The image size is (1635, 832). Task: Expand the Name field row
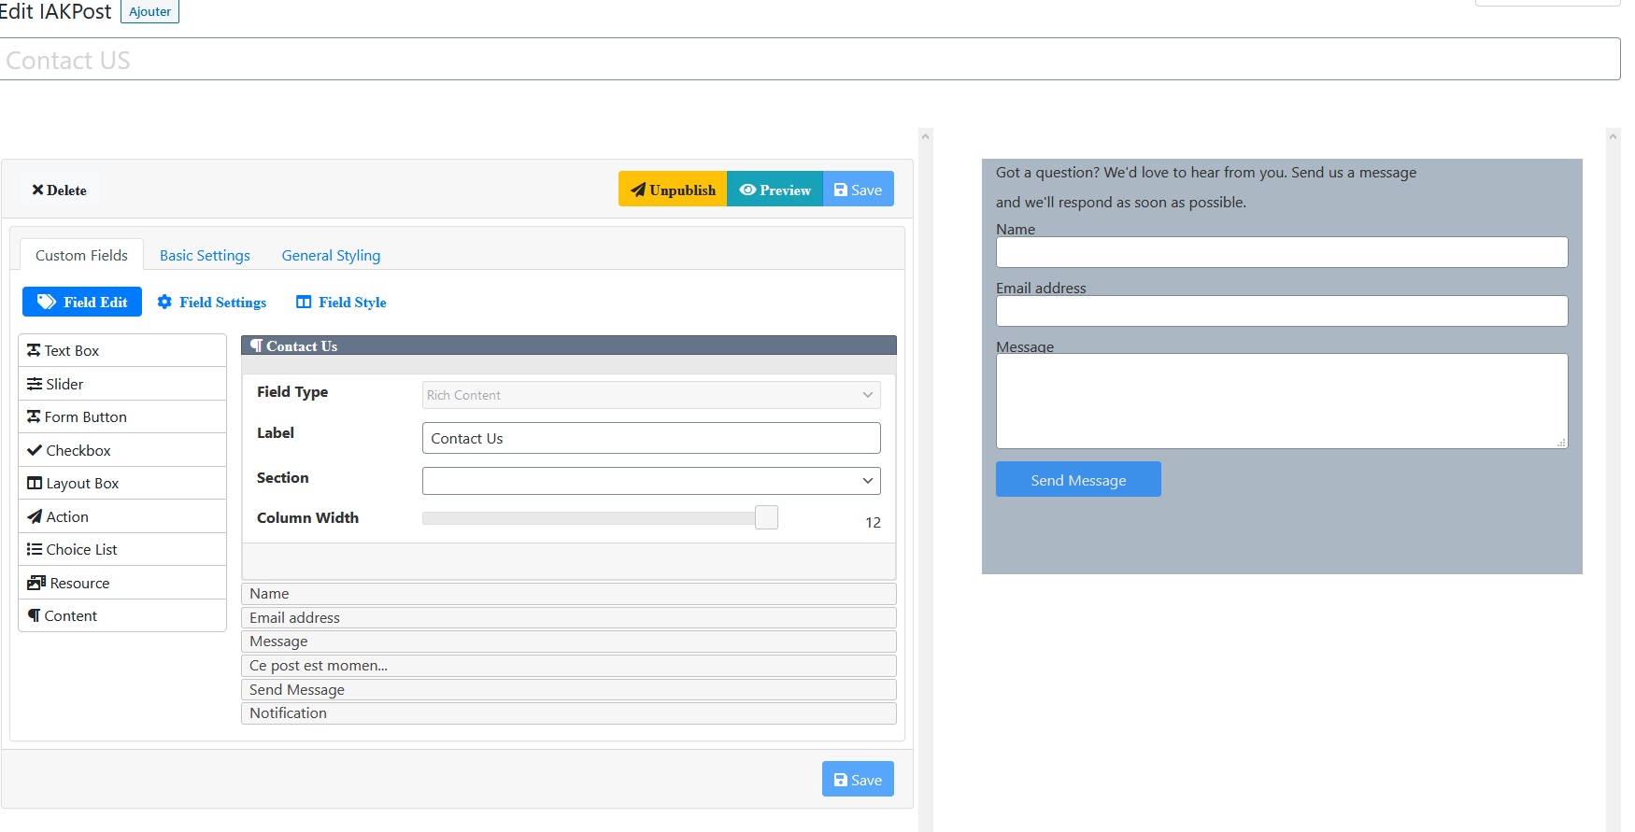(568, 594)
